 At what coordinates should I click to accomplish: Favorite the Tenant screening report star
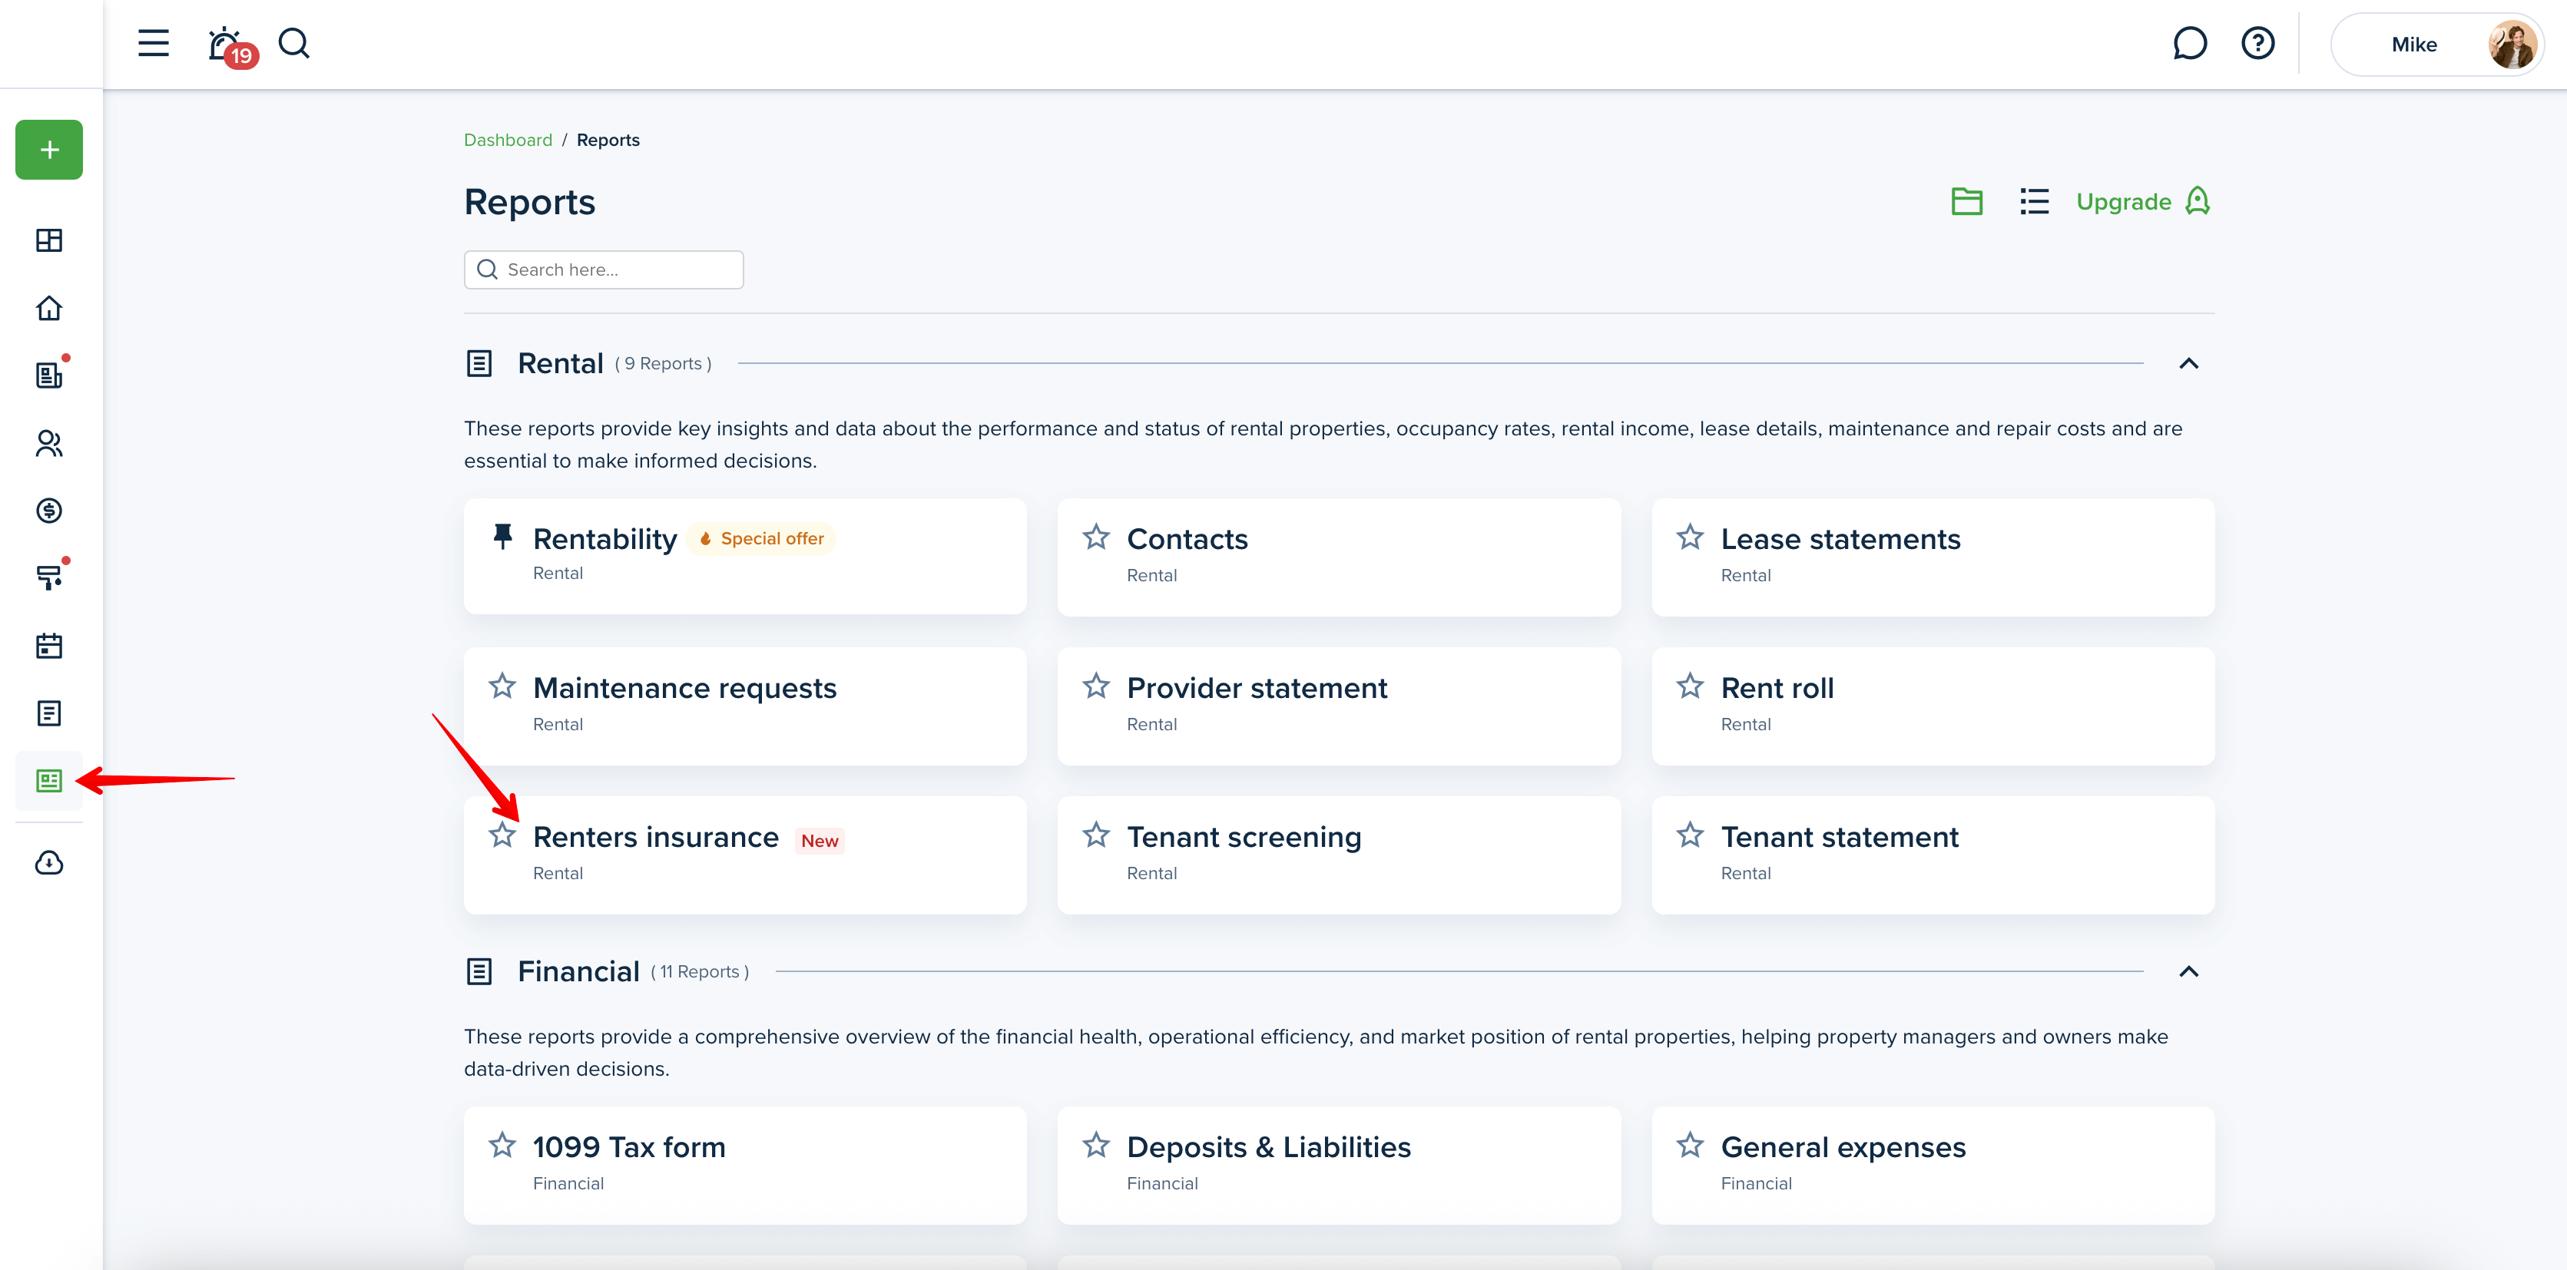1096,835
